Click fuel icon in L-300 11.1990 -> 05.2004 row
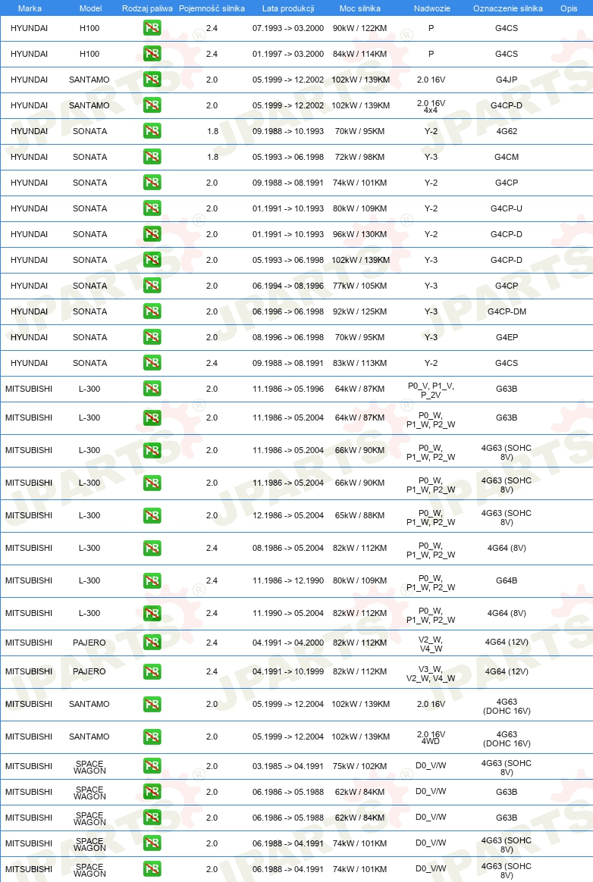Viewport: 593px width, 882px height. click(x=152, y=613)
